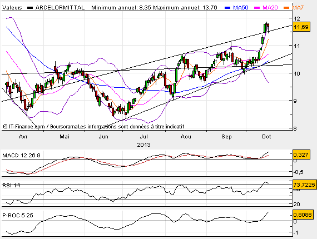Click the 'Valeurs' header text
This screenshot has width=317, height=239.
click(x=12, y=8)
